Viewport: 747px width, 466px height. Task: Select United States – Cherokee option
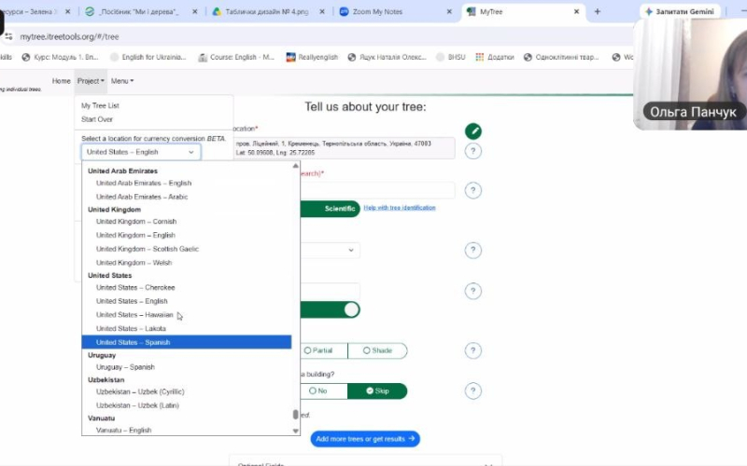coord(135,288)
